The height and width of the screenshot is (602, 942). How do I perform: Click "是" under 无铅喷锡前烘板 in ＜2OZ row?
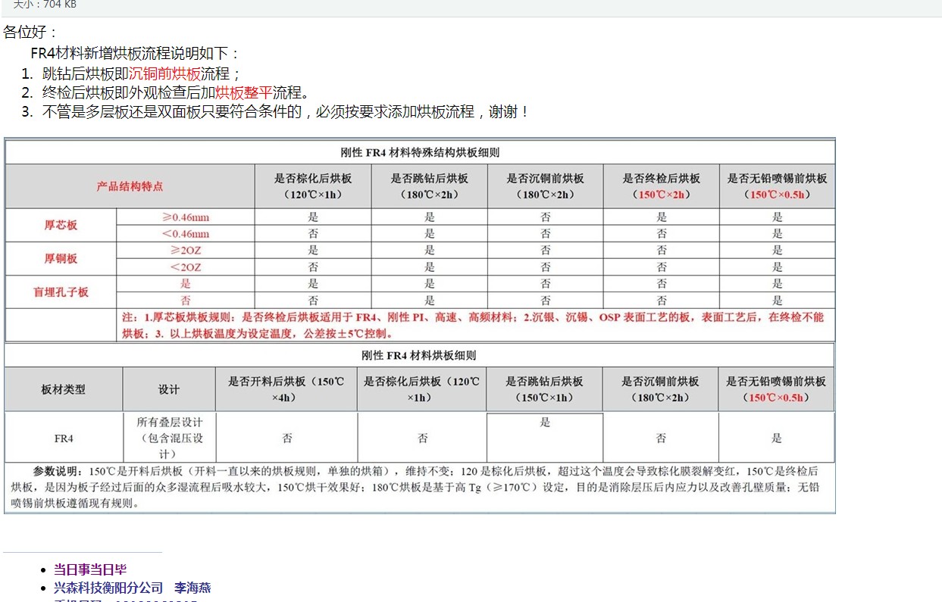point(778,267)
